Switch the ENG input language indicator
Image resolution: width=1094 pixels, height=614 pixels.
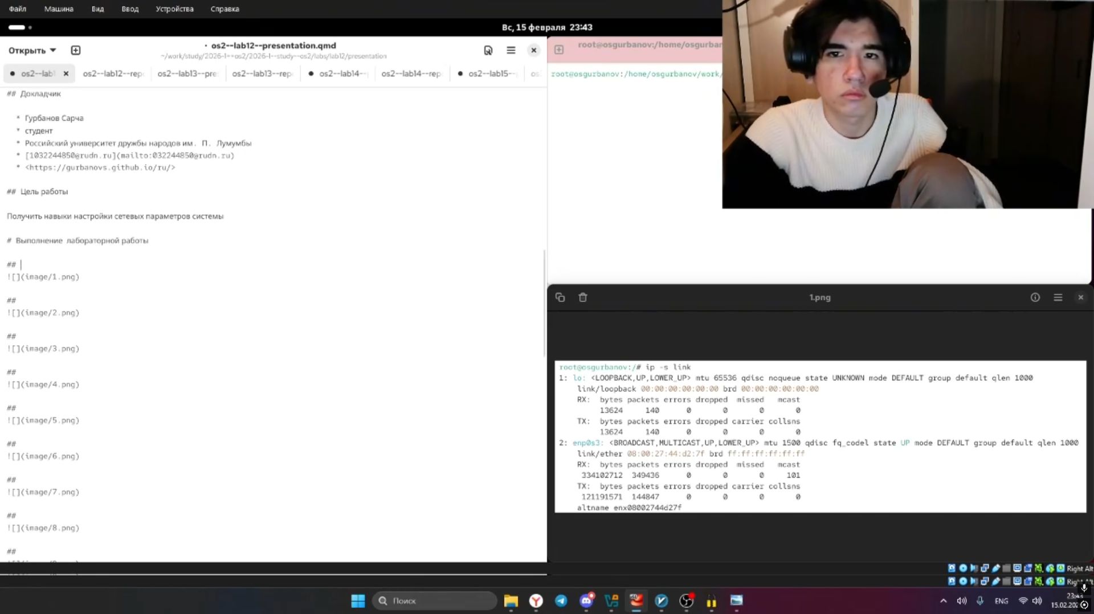click(x=1001, y=601)
